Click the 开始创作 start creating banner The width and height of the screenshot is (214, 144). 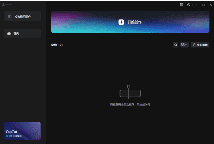[x=130, y=22]
